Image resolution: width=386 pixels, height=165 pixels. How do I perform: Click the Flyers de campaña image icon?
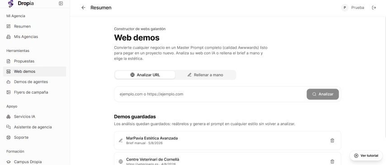click(x=9, y=92)
